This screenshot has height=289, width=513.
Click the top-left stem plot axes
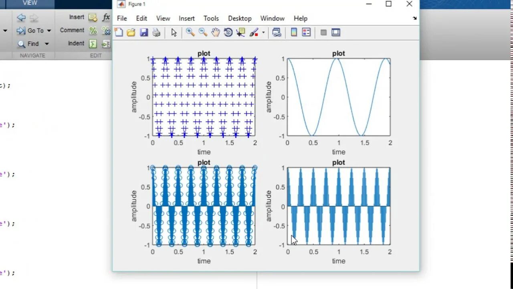(204, 97)
